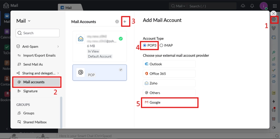This screenshot has height=139, width=280.
Task: Click lightning bolt icon in right sidebar
Action: pos(274,101)
